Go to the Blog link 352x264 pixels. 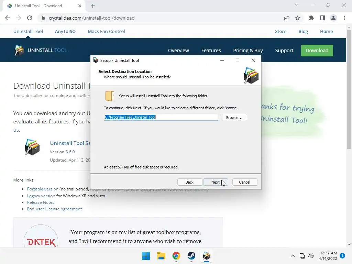(303, 31)
